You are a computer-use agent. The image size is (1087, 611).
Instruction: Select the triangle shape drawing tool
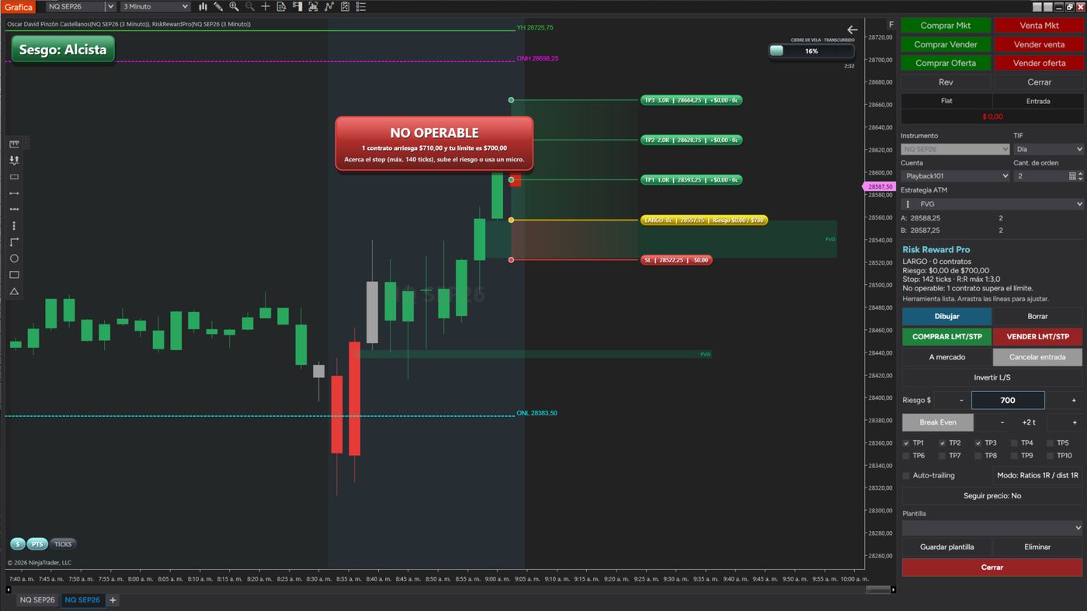click(x=14, y=292)
